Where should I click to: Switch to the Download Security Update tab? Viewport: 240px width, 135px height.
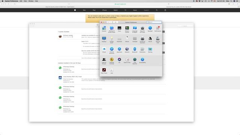pyautogui.click(x=178, y=7)
